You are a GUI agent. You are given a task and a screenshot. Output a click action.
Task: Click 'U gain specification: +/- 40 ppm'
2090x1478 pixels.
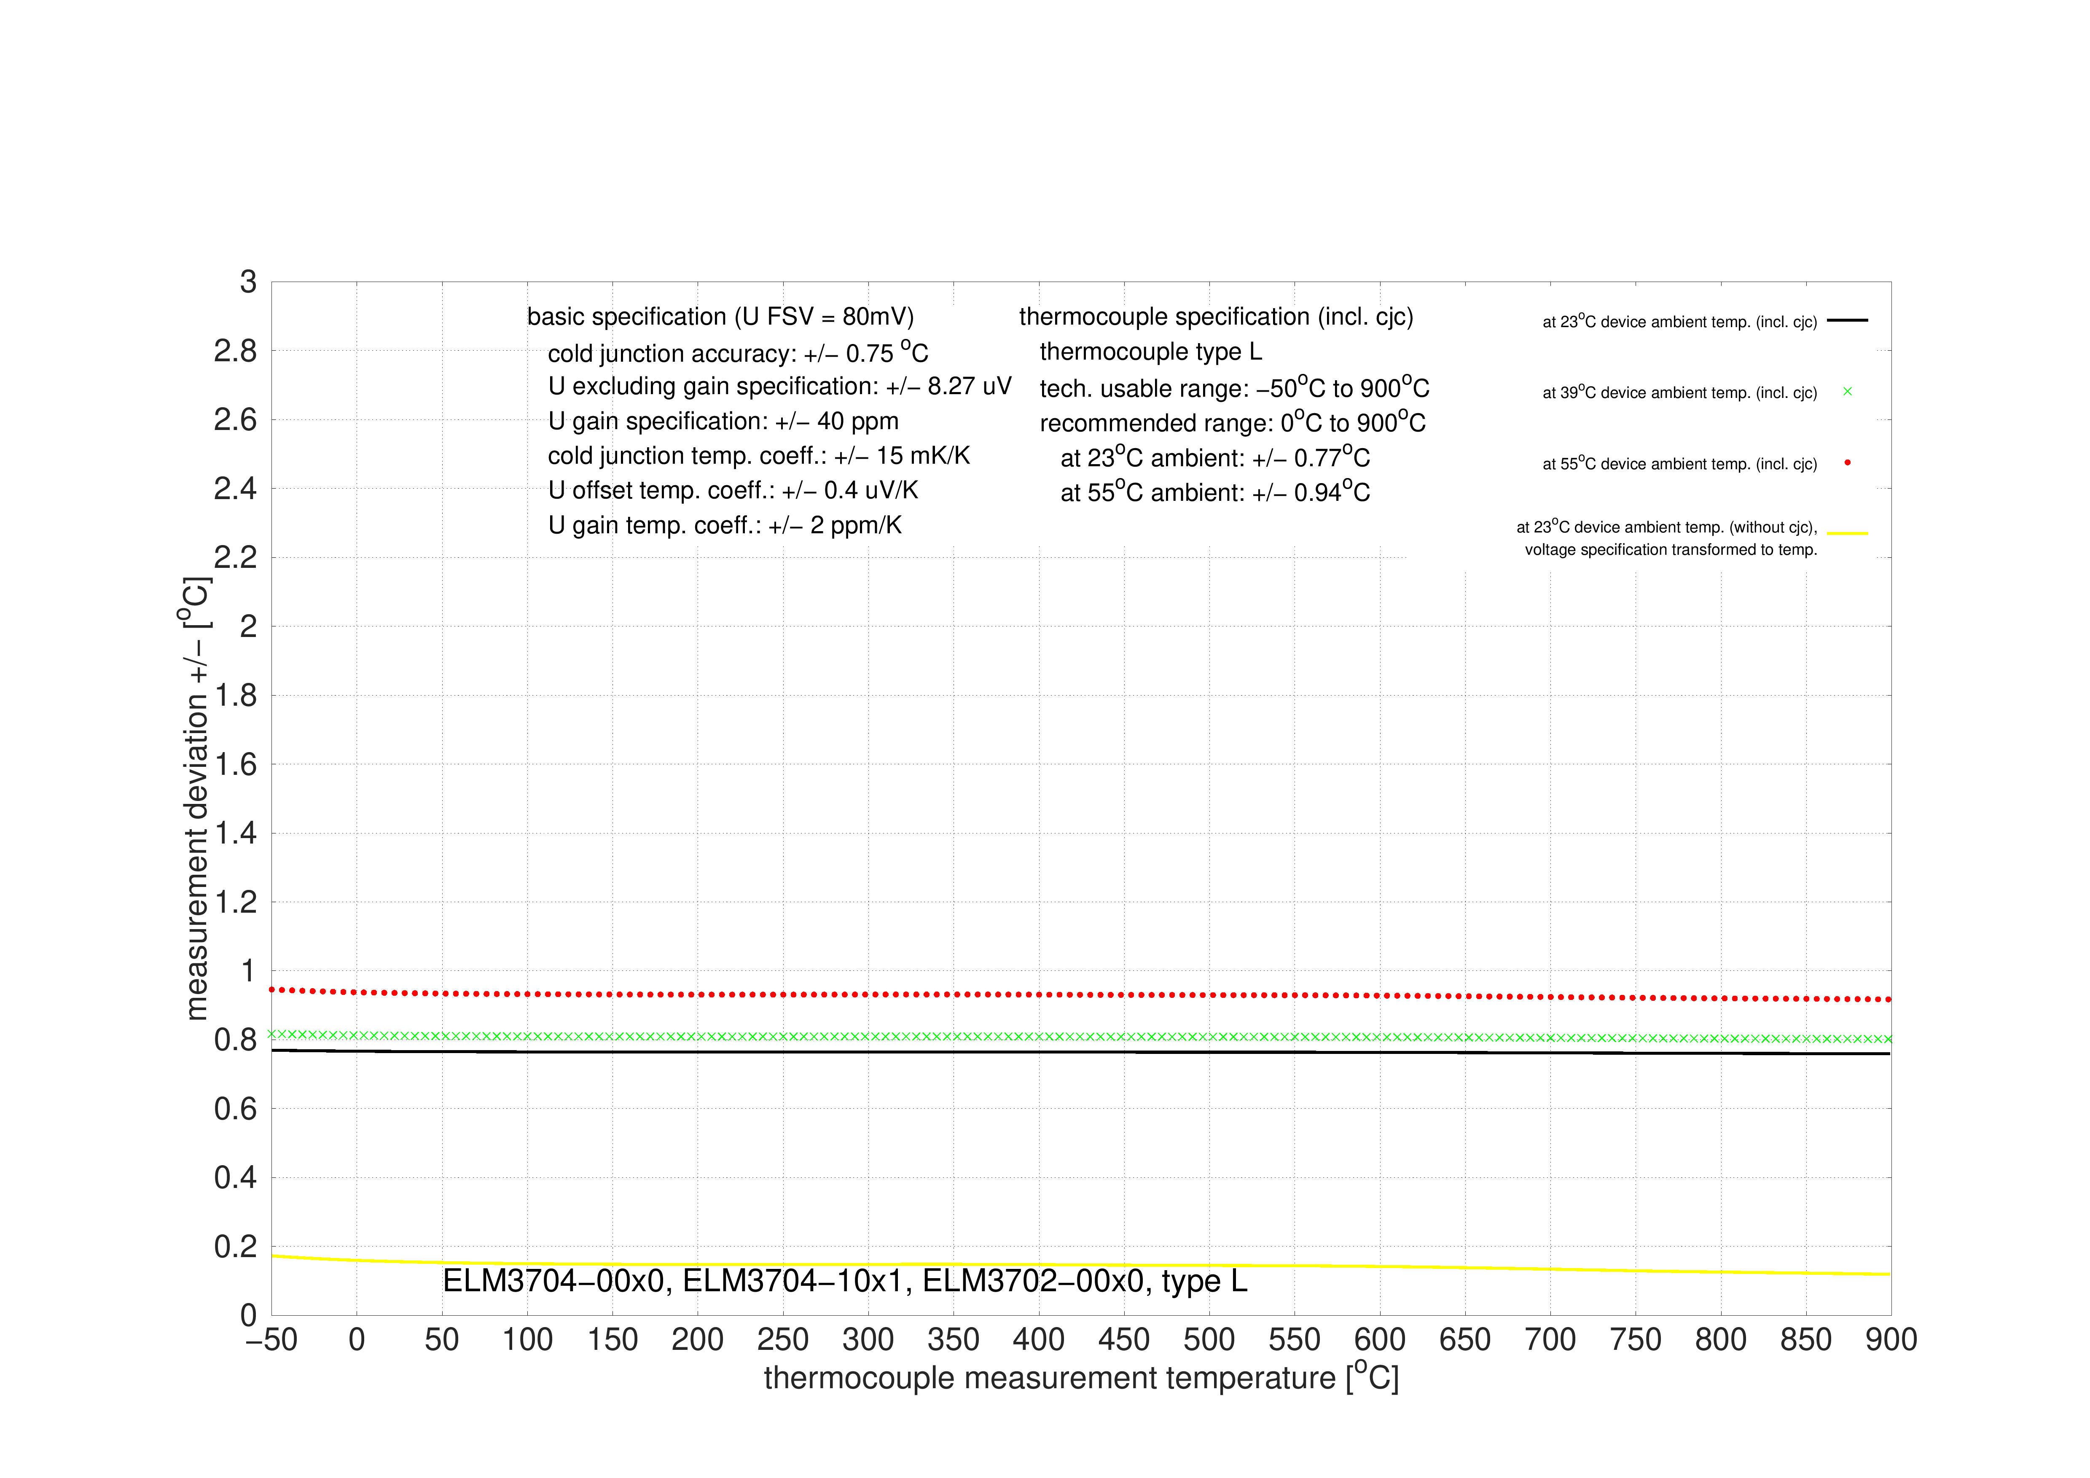coord(724,422)
